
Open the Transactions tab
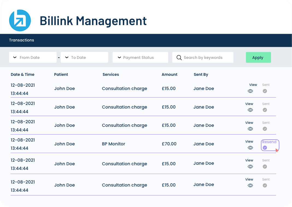tap(22, 40)
